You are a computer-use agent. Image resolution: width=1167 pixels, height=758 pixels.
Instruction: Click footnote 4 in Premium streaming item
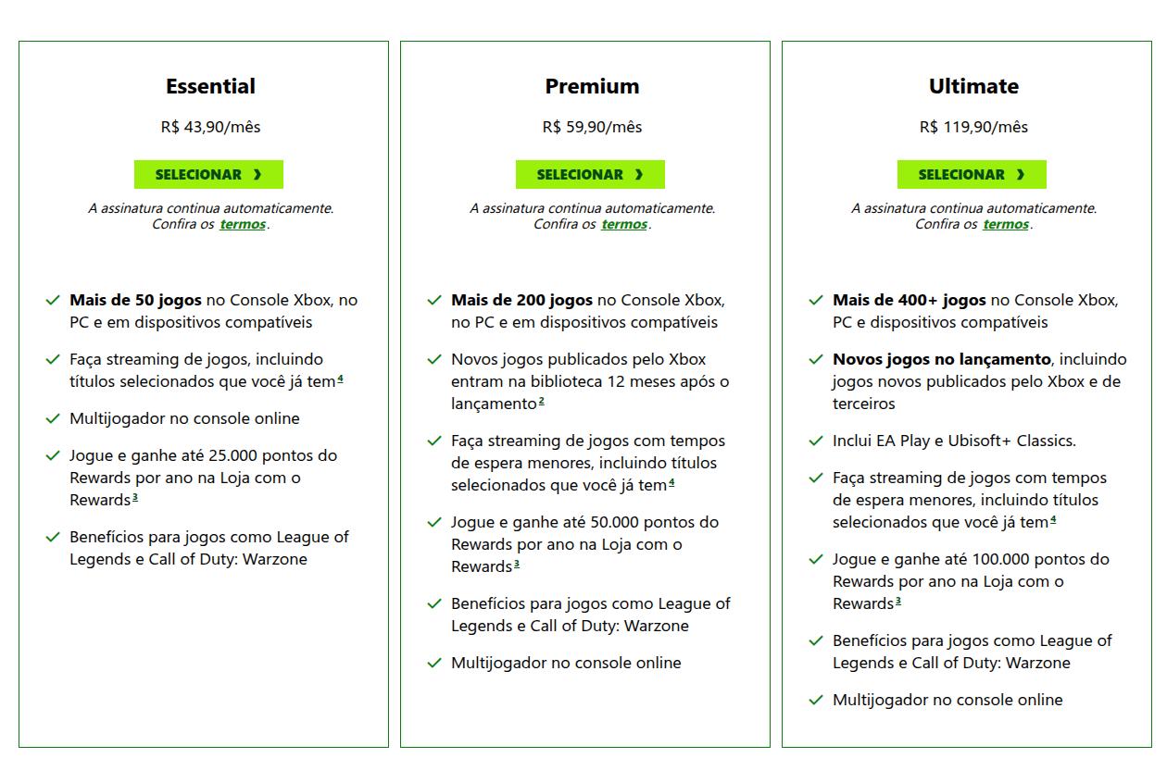point(671,482)
